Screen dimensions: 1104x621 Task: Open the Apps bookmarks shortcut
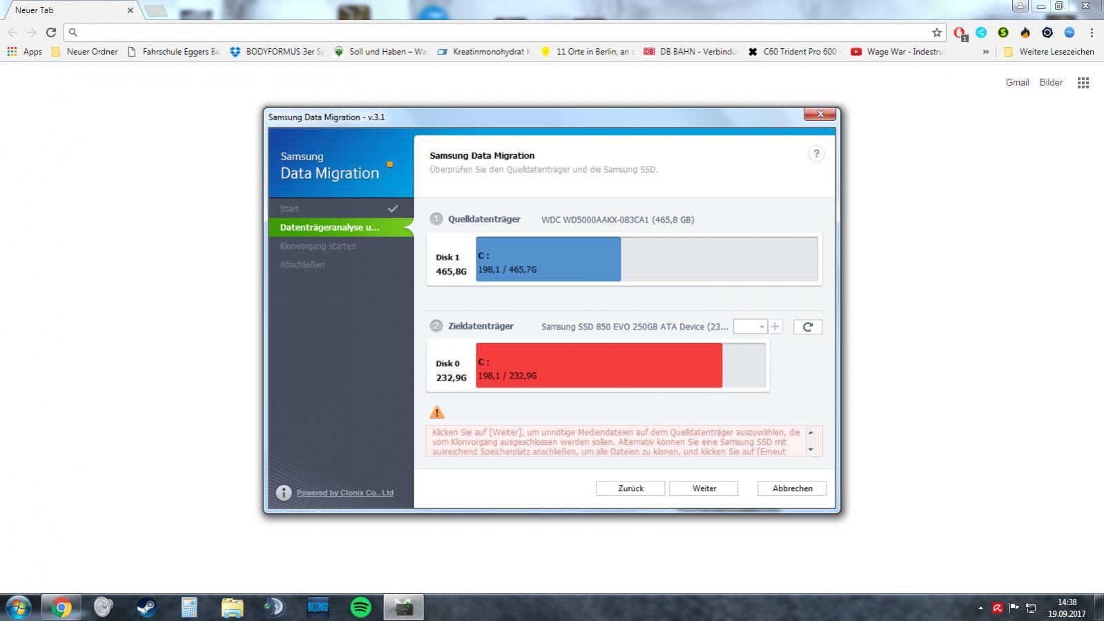click(25, 52)
